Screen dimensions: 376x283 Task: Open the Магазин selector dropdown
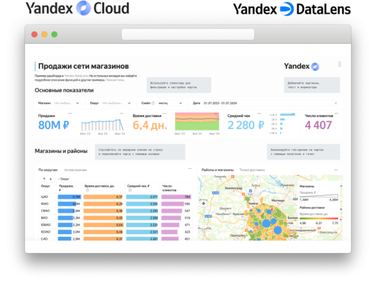[x=67, y=103]
